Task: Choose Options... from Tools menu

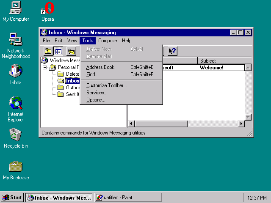Action: point(122,100)
